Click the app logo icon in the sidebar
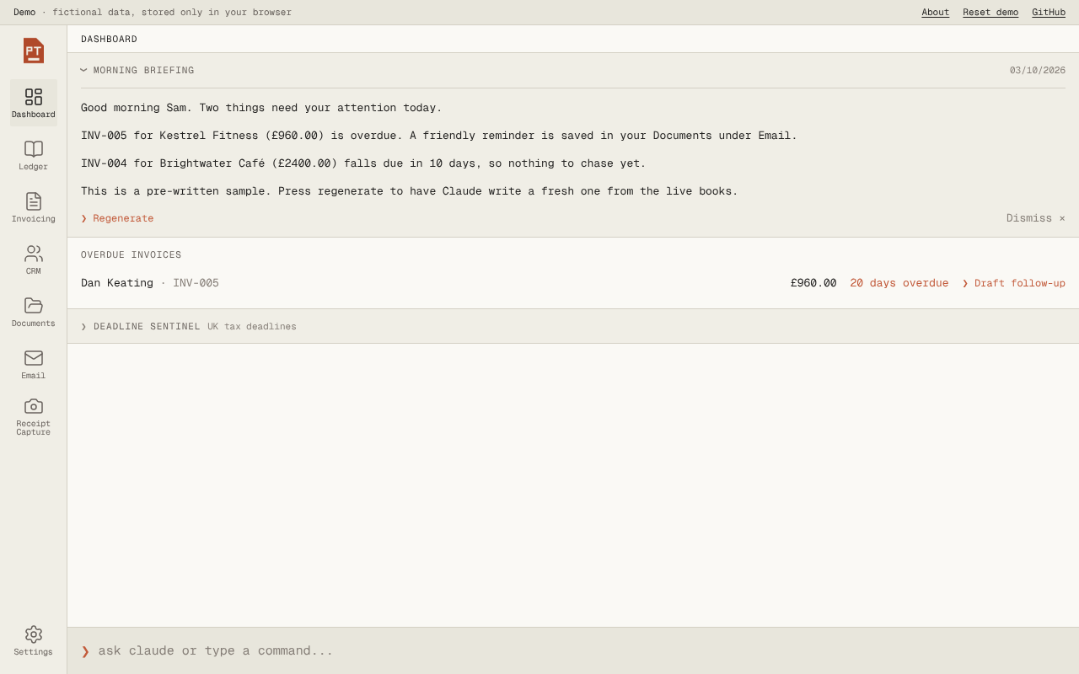This screenshot has width=1079, height=674. [x=33, y=51]
